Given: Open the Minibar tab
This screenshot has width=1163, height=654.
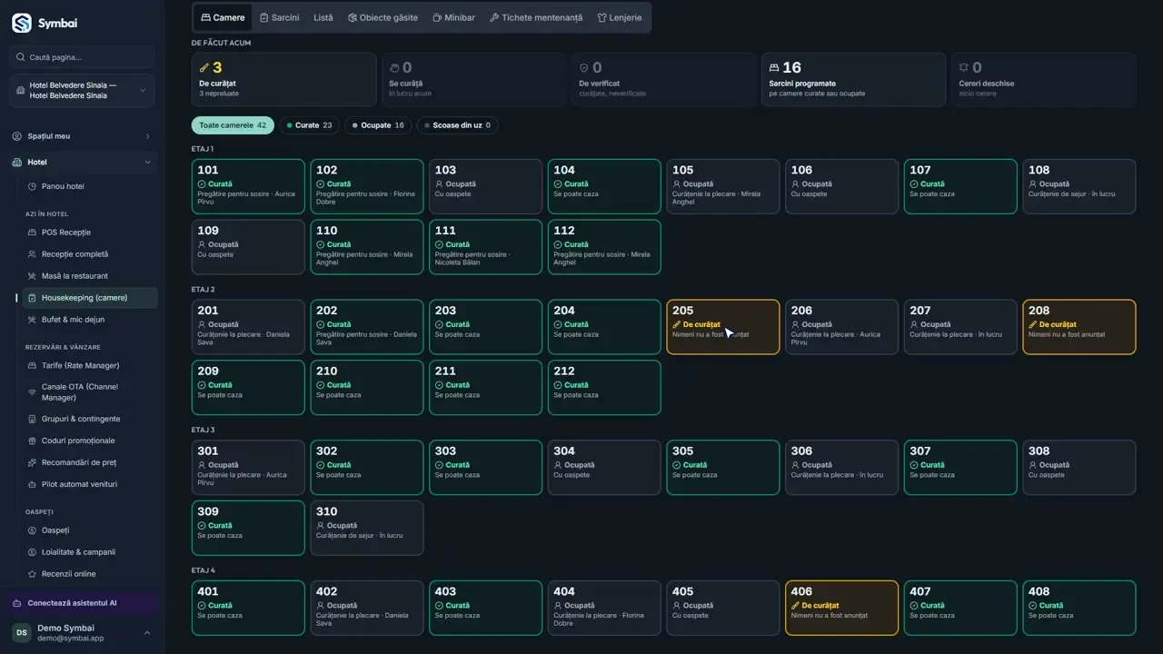Looking at the screenshot, I should coord(453,17).
